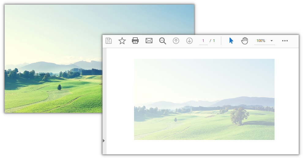Click the 100% zoom level field
303x158 pixels.
(261, 41)
